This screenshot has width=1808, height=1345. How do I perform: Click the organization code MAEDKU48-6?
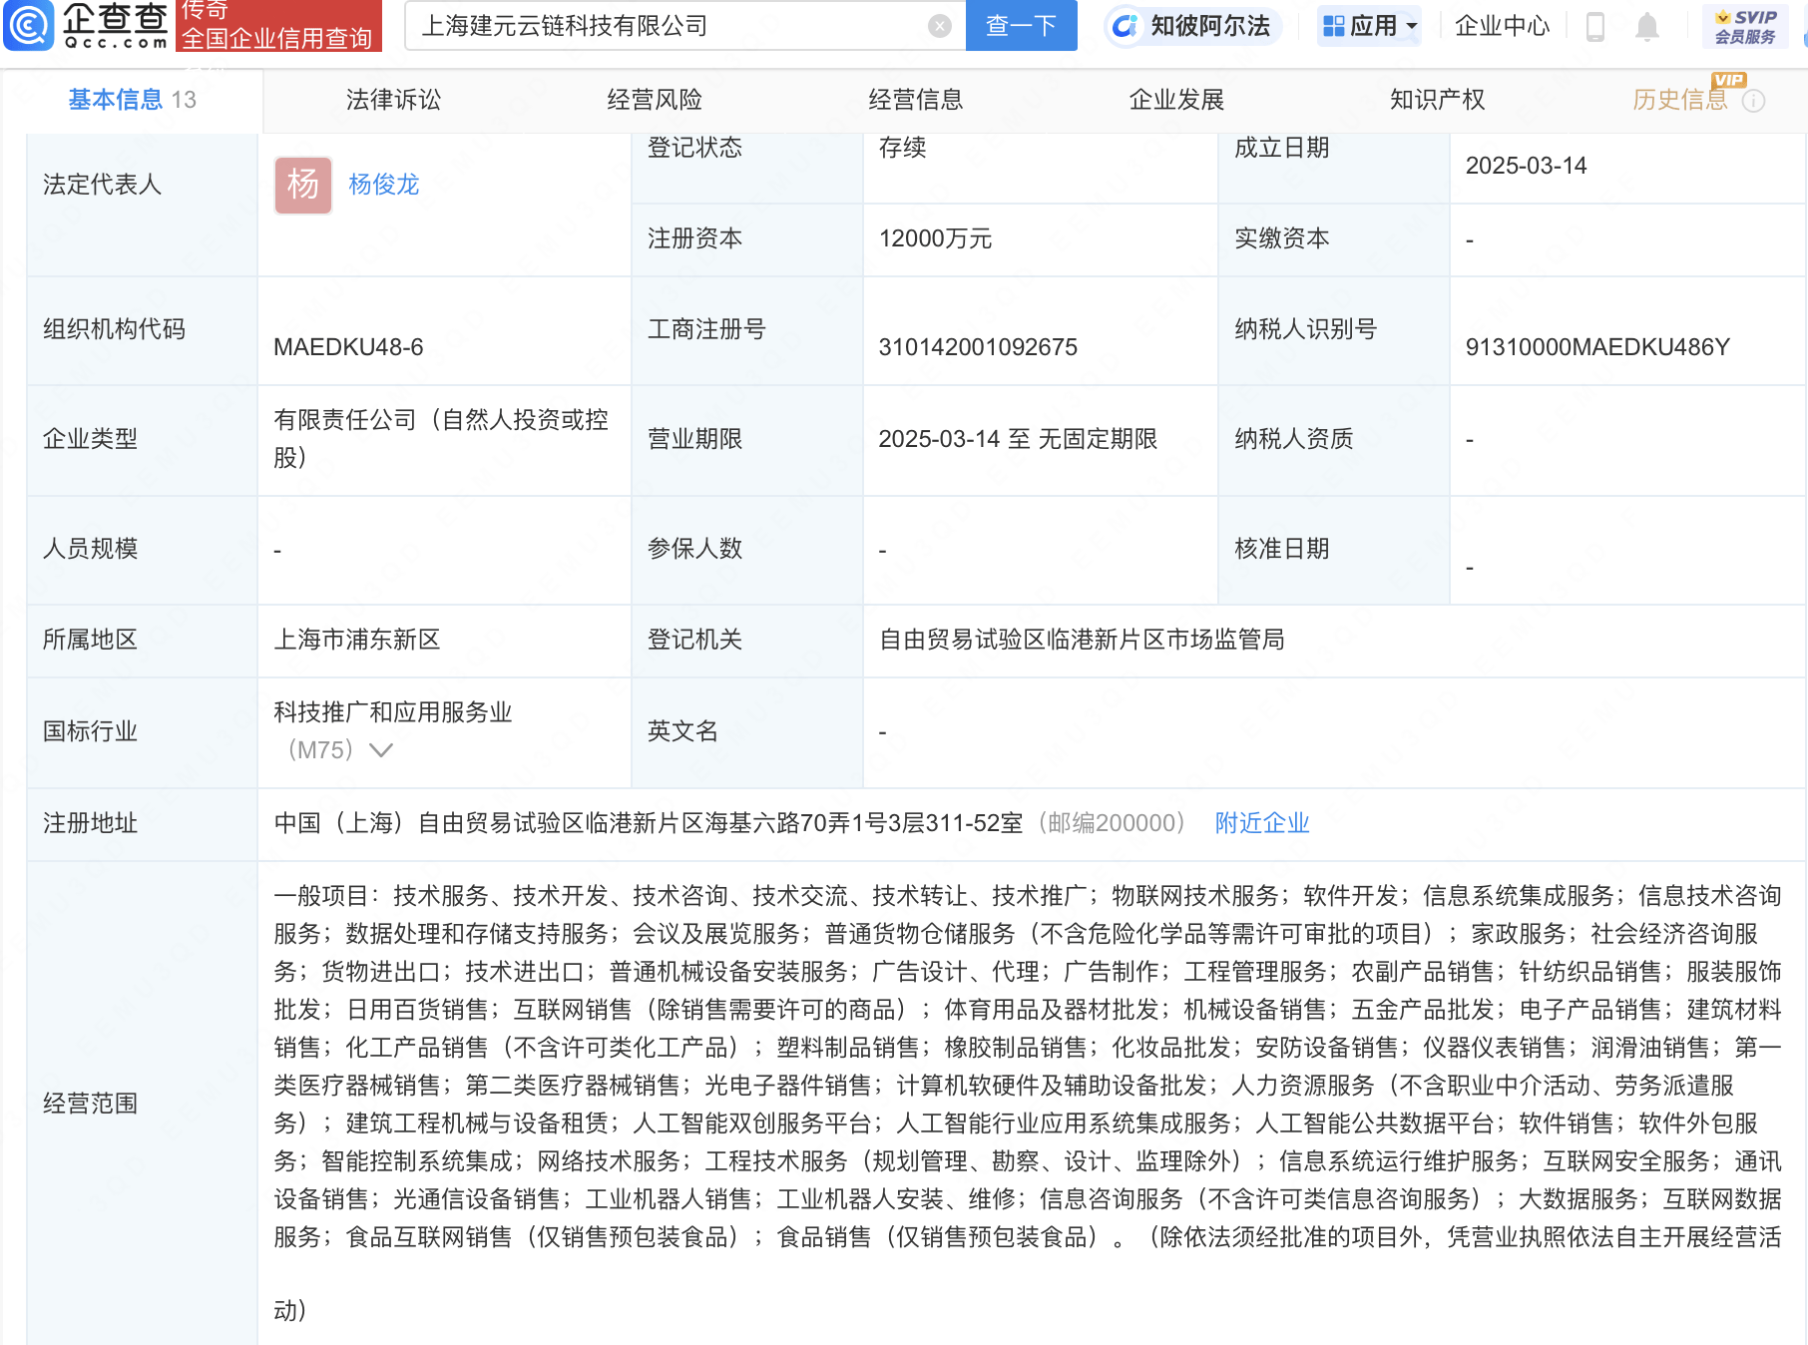(348, 347)
